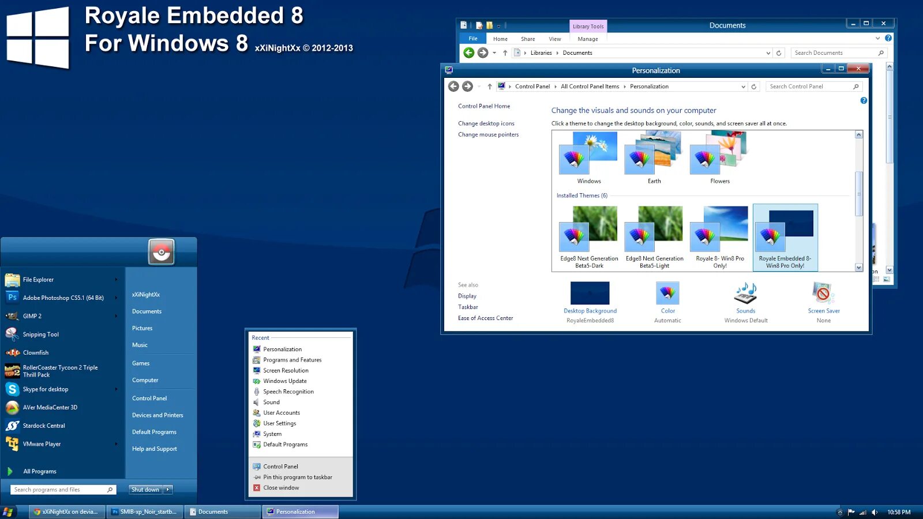
Task: Open address bar dropdown in Personalization
Action: click(743, 86)
